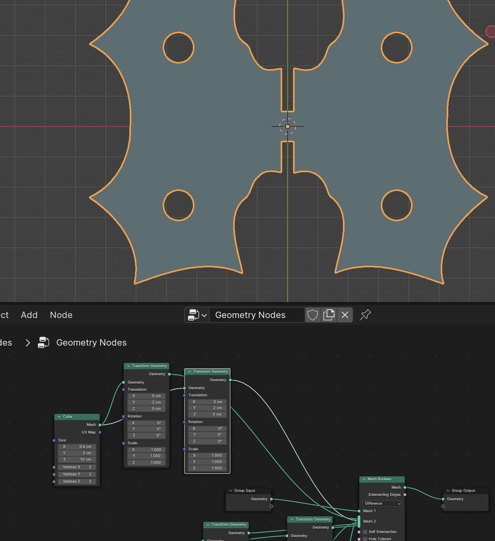Collapse the Group Input node
This screenshot has width=495, height=541.
(x=231, y=491)
